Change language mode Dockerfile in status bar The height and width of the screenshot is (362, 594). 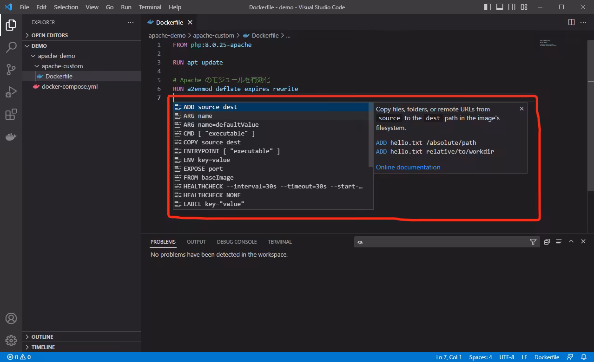(547, 357)
